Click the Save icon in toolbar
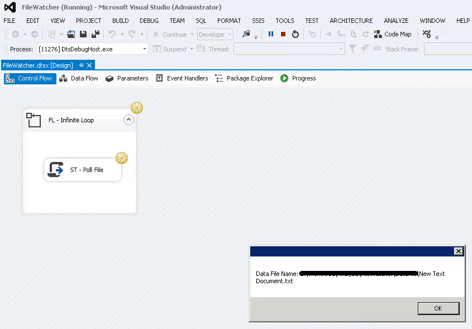 (x=83, y=34)
